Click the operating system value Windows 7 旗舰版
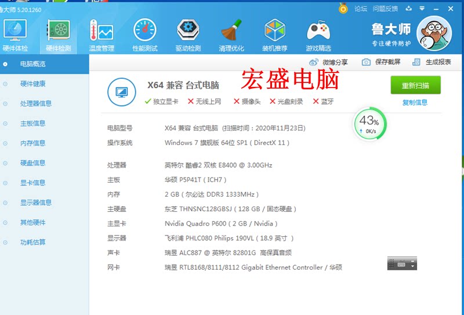 pos(227,143)
